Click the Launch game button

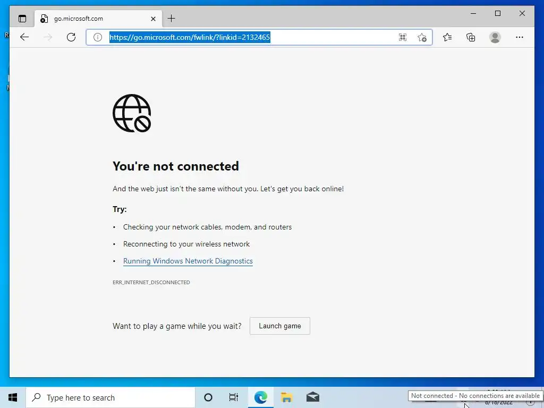pos(280,326)
